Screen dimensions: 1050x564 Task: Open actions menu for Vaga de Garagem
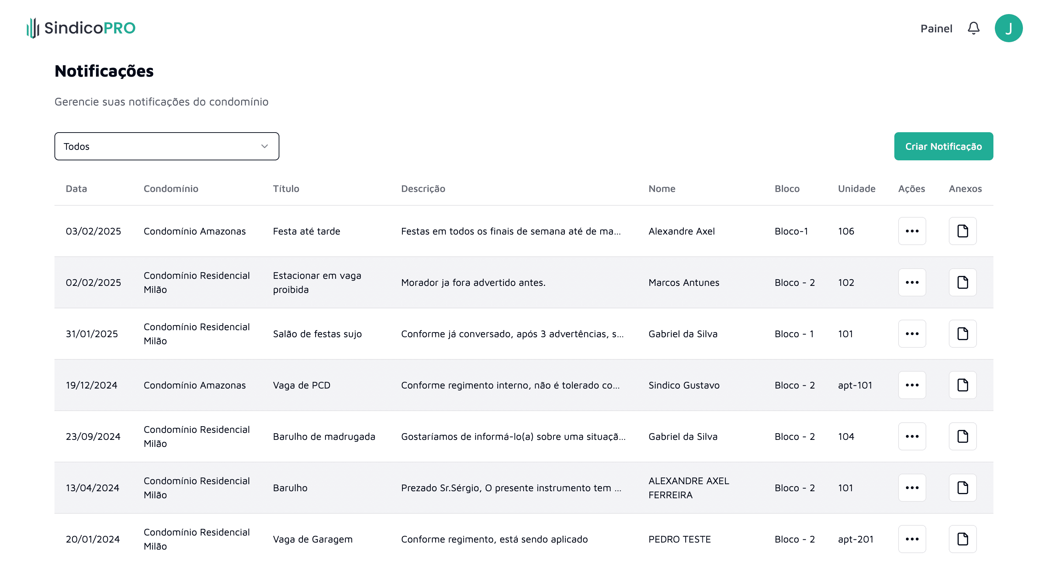point(912,539)
